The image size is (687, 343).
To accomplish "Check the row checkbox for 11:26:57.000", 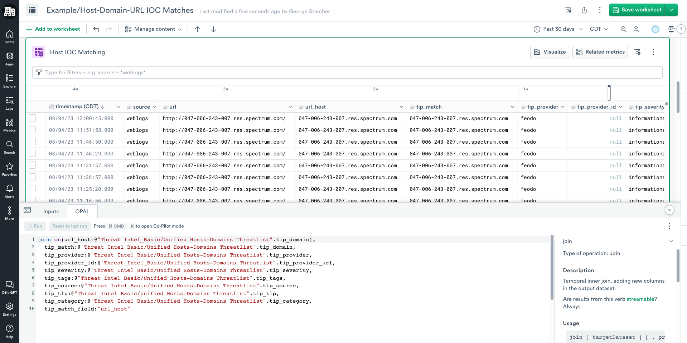I will tap(33, 177).
